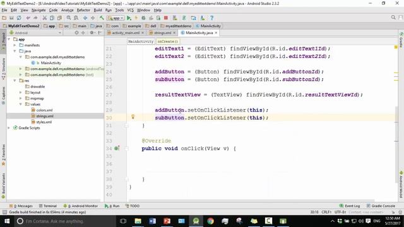The height and width of the screenshot is (227, 404).
Task: Click the override gutter icon at line 34
Action: pos(117,148)
